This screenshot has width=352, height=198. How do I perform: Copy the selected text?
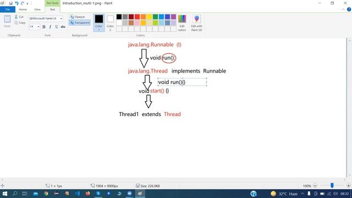pyautogui.click(x=20, y=23)
